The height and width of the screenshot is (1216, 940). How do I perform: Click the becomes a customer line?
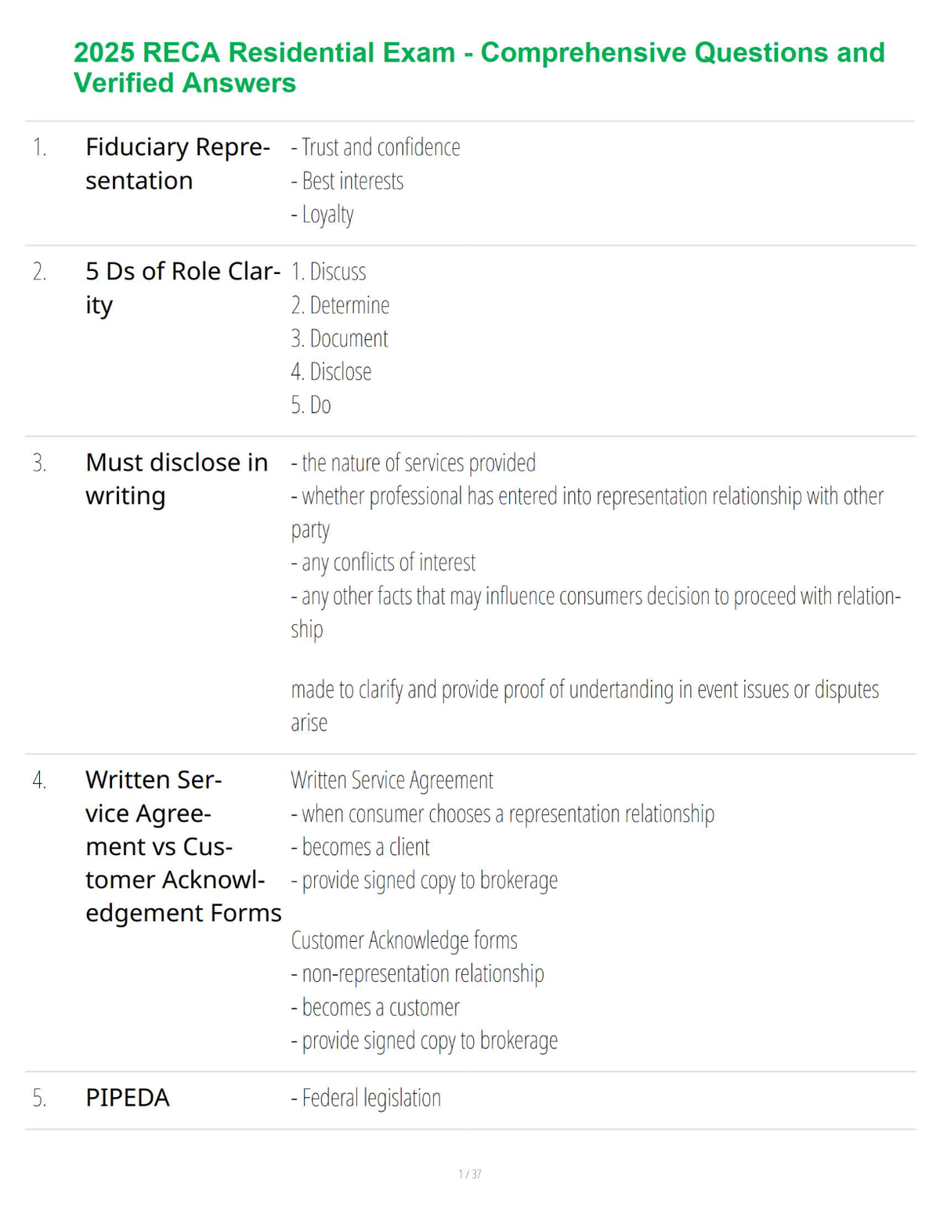click(374, 1007)
